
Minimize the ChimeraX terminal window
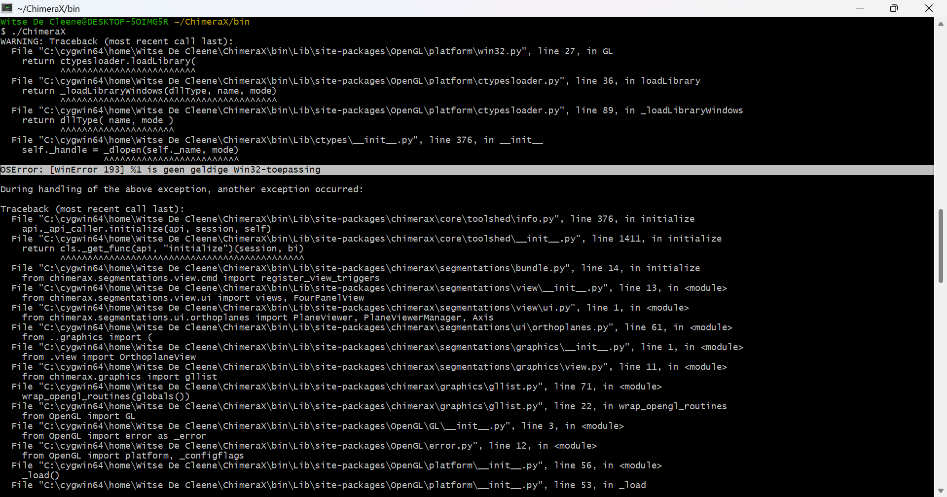860,8
